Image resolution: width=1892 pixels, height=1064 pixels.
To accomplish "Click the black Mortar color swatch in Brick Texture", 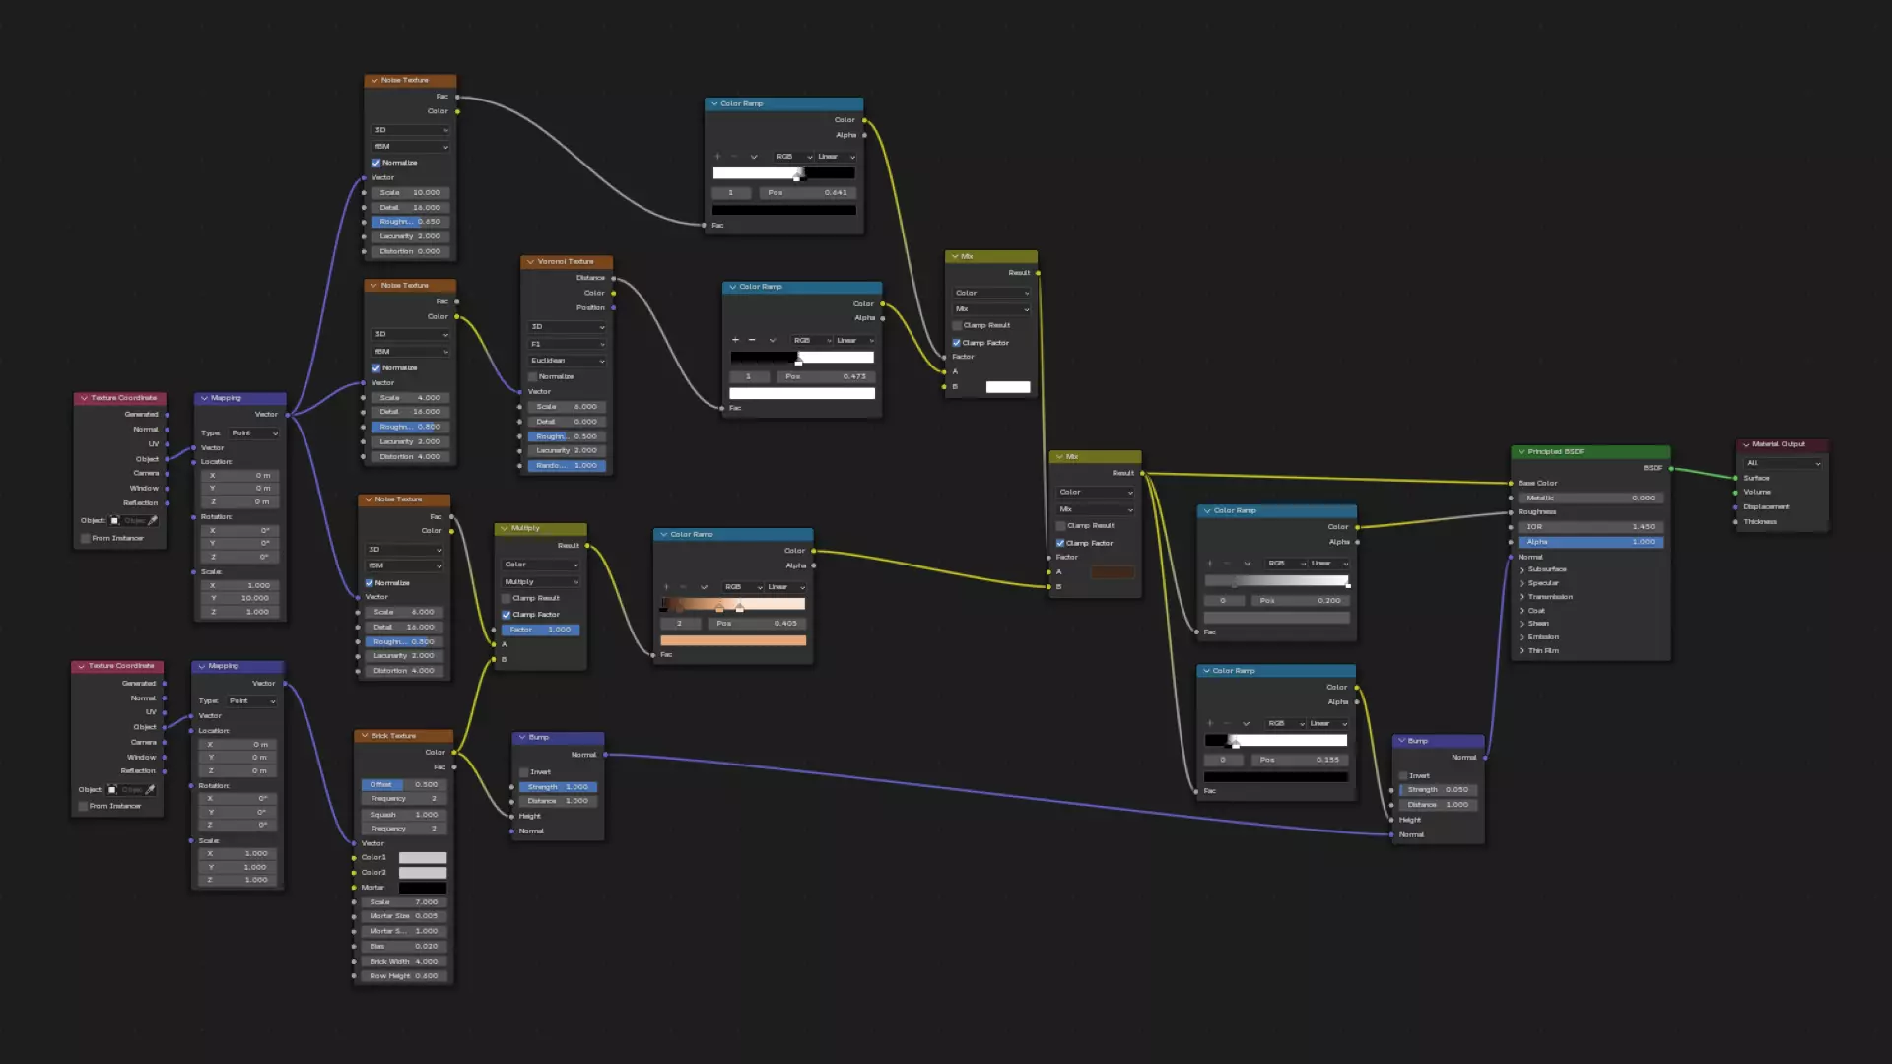I will point(423,888).
